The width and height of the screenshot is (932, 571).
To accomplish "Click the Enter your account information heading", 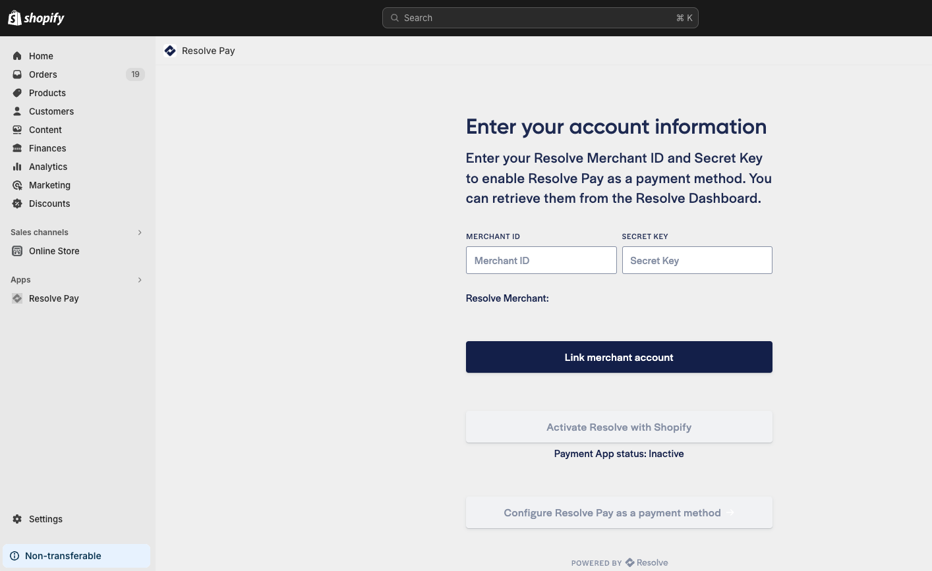I will click(616, 126).
